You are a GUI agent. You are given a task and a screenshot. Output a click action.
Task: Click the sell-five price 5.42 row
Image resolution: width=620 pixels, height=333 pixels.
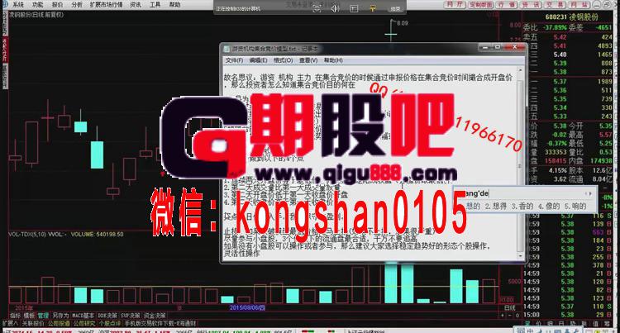pos(568,37)
